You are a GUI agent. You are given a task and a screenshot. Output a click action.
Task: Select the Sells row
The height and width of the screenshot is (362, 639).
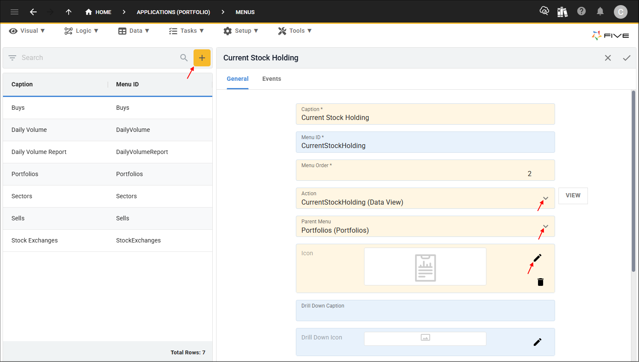(107, 218)
